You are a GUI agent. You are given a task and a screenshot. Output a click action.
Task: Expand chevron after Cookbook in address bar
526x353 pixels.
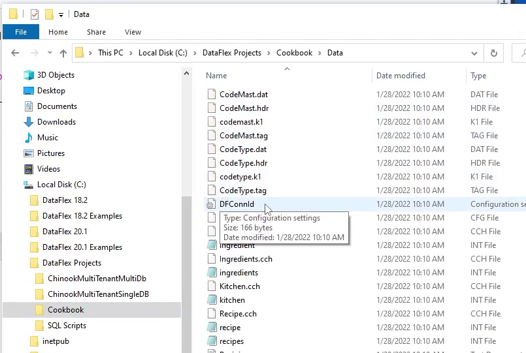pos(320,53)
